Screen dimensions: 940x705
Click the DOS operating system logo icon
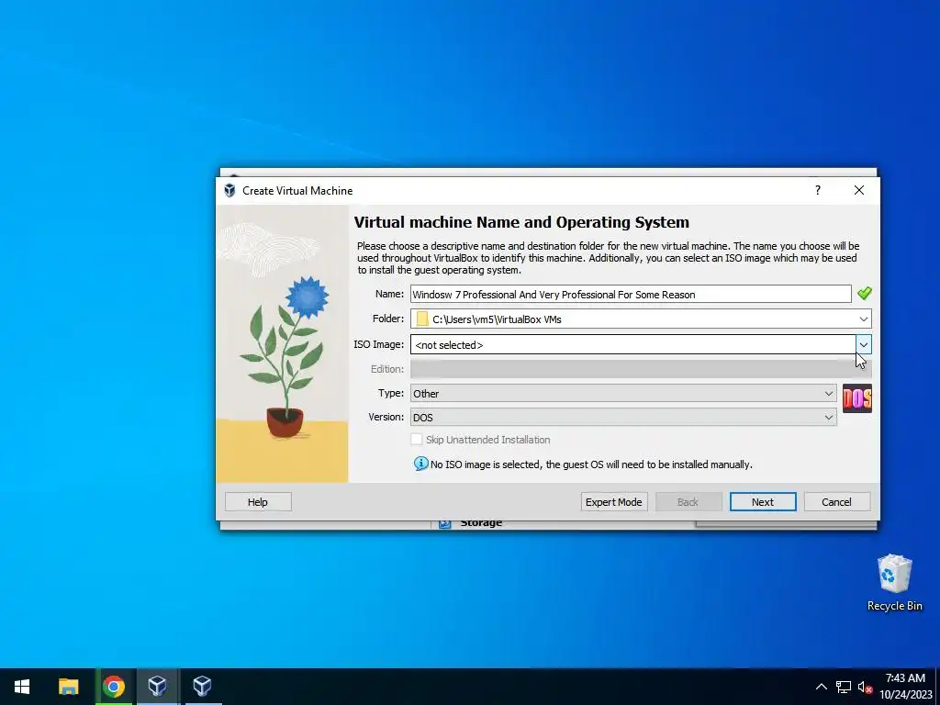point(856,398)
